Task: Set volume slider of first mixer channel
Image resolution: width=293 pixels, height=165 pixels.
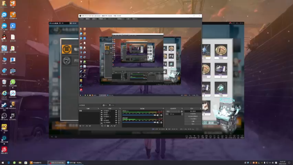Action: pos(139,115)
